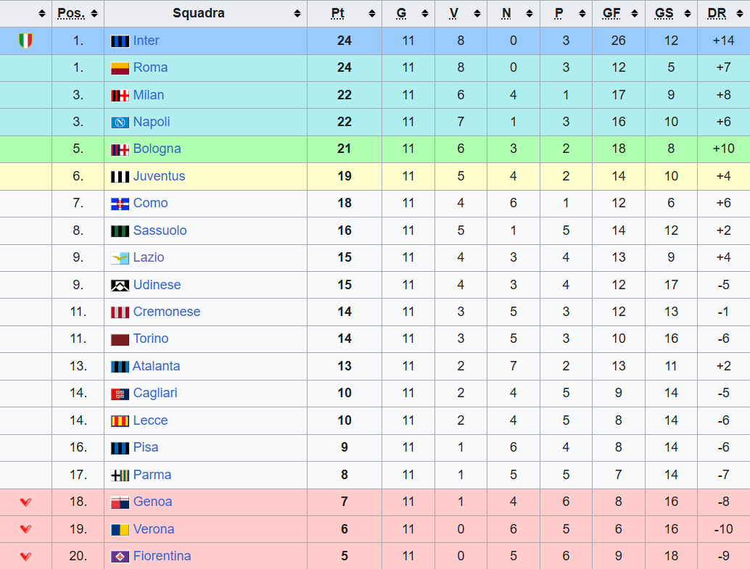Viewport: 750px width, 569px height.
Task: Click the Fiorentina club crest icon
Action: point(120,557)
